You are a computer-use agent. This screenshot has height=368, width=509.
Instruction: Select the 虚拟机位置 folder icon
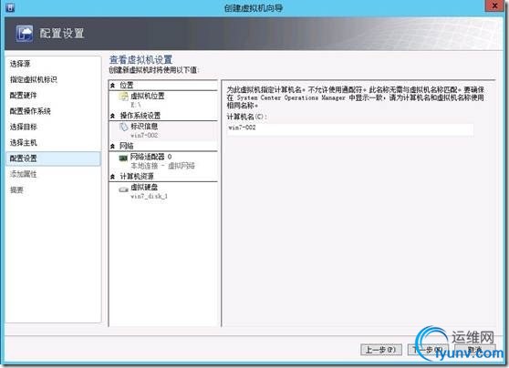coord(124,97)
